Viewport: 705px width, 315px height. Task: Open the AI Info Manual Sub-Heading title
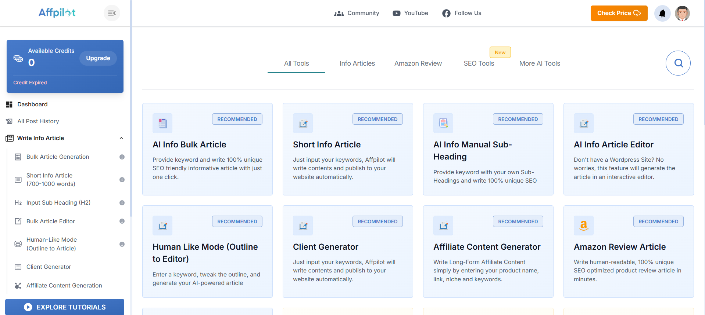click(x=473, y=151)
